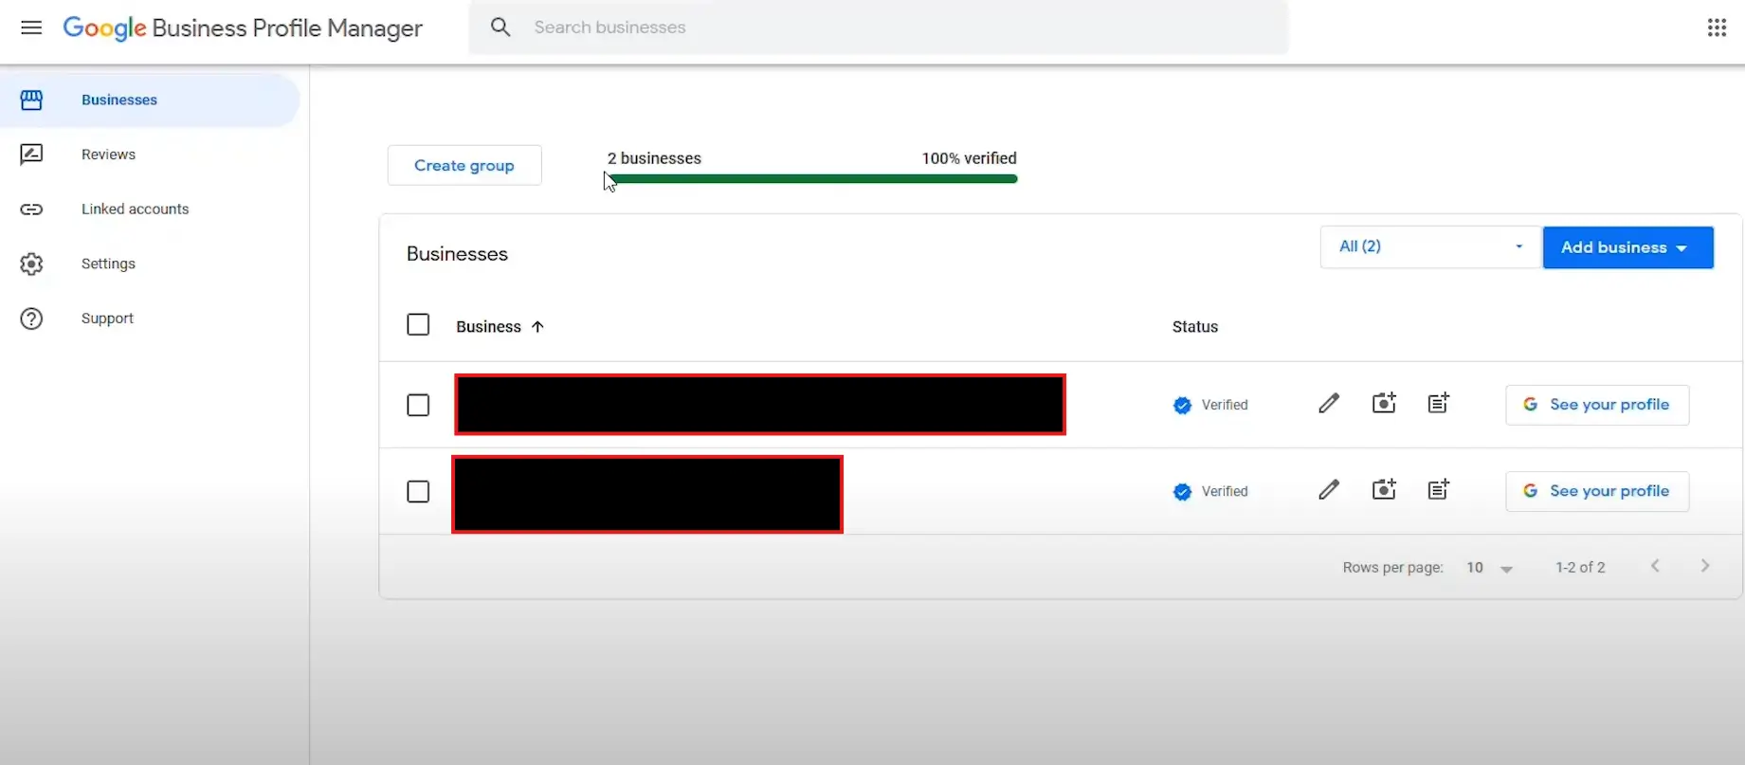Screen dimensions: 1745x765
Task: Click the 'Verified' text in first row
Action: [x=1225, y=405]
